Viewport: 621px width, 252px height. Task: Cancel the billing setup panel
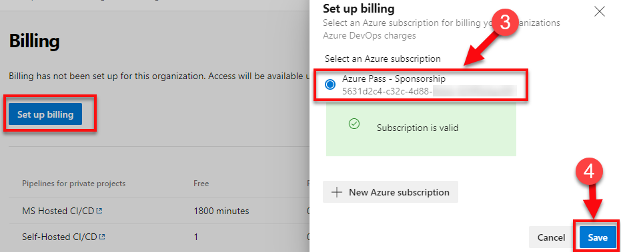coord(551,237)
